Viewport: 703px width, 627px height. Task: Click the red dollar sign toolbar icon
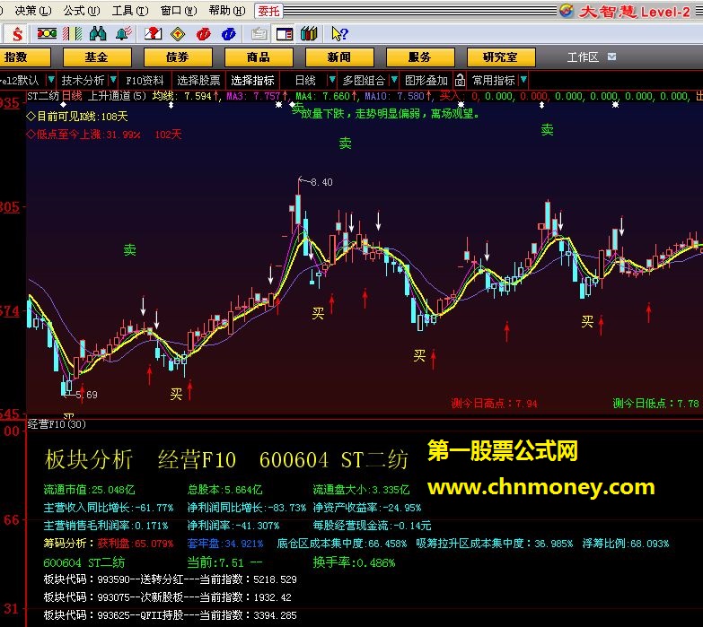pyautogui.click(x=17, y=33)
